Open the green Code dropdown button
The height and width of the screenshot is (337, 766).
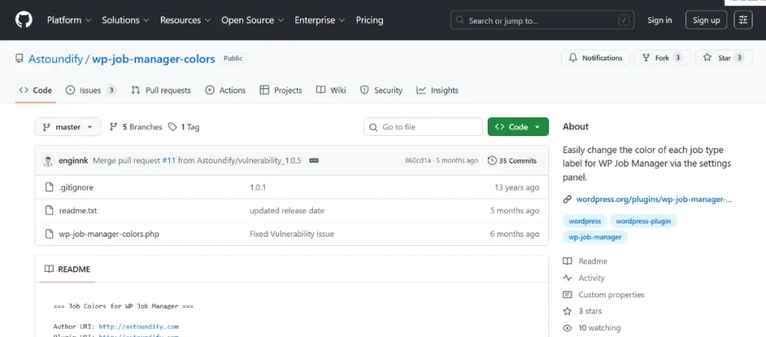[x=518, y=127]
